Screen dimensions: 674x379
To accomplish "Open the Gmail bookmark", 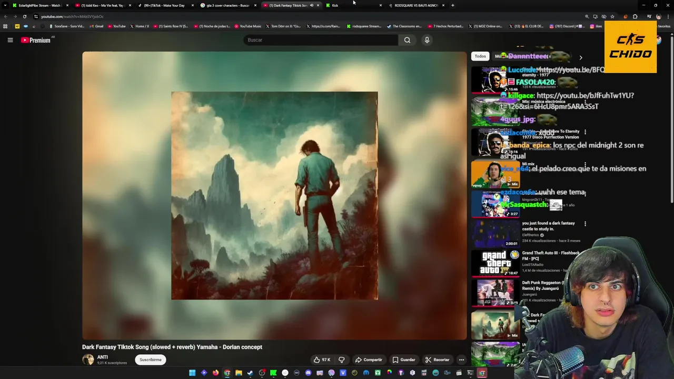I will click(x=96, y=26).
